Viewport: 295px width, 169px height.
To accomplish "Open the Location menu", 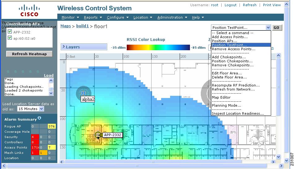I will [x=143, y=17].
